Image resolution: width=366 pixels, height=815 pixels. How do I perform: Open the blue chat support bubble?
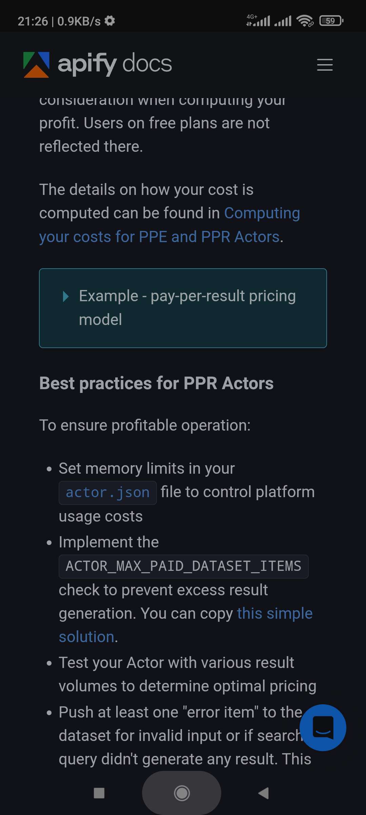[x=323, y=727]
